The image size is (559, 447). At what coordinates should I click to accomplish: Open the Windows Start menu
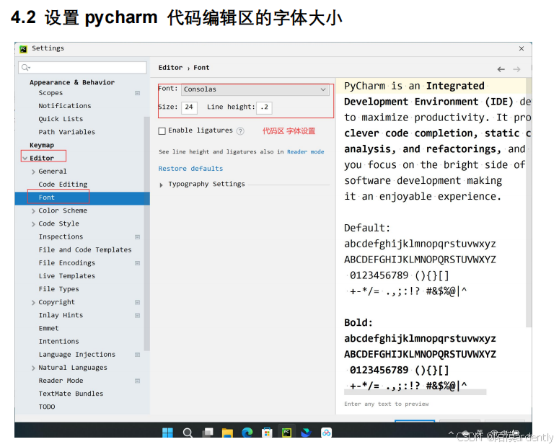pos(167,433)
